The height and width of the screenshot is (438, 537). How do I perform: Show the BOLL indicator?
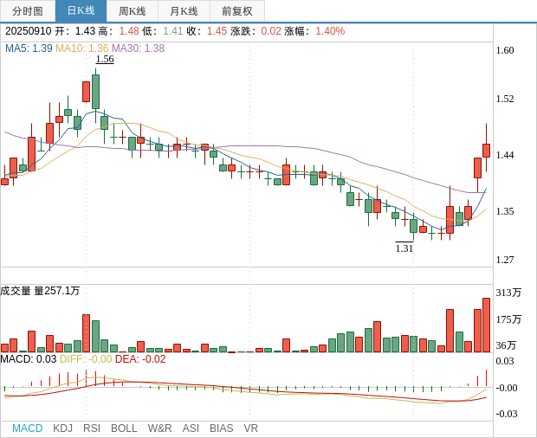[124, 428]
